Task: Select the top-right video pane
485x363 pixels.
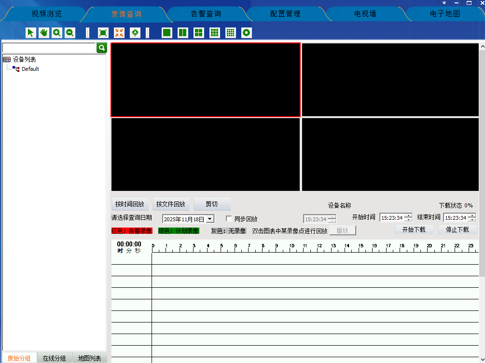Action: pos(390,80)
